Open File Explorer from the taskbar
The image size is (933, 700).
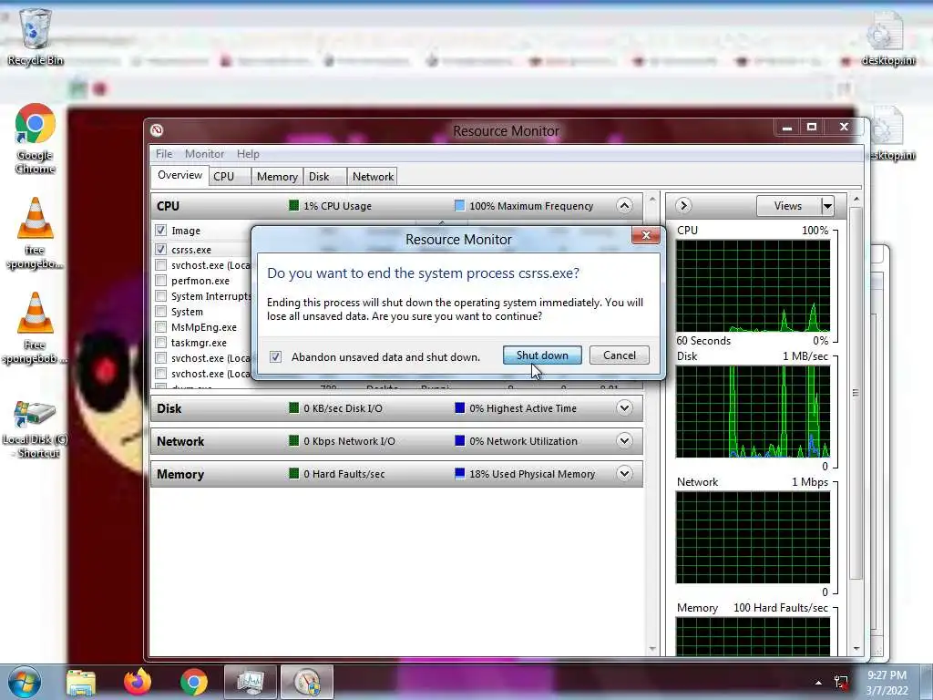click(81, 682)
